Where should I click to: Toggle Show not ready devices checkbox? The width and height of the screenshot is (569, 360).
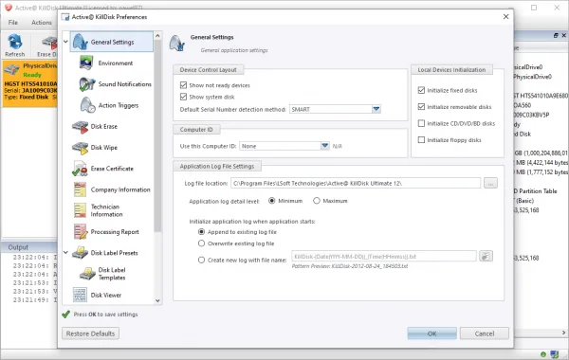point(183,85)
